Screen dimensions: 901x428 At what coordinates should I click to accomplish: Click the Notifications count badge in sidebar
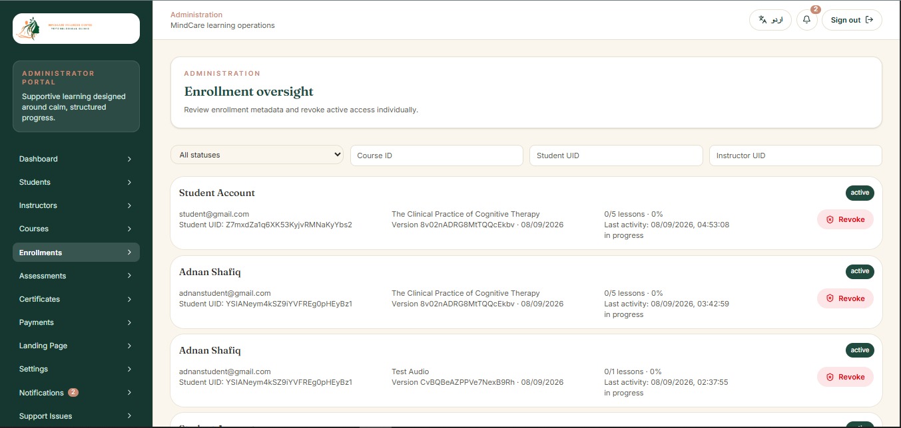[73, 393]
